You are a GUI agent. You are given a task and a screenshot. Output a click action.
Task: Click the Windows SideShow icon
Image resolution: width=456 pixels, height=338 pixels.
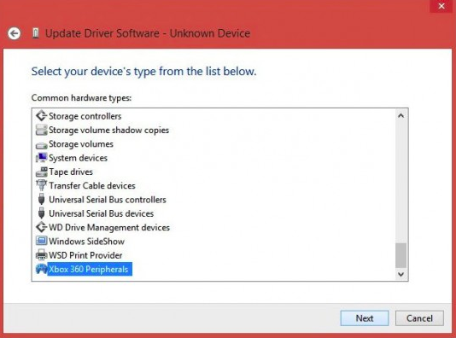(x=41, y=241)
